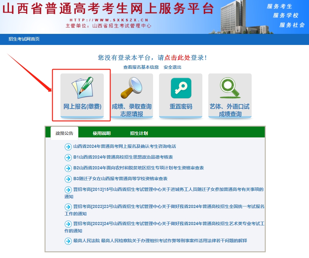Click the red 点击此处 login link
The height and width of the screenshot is (258, 309).
(177, 58)
